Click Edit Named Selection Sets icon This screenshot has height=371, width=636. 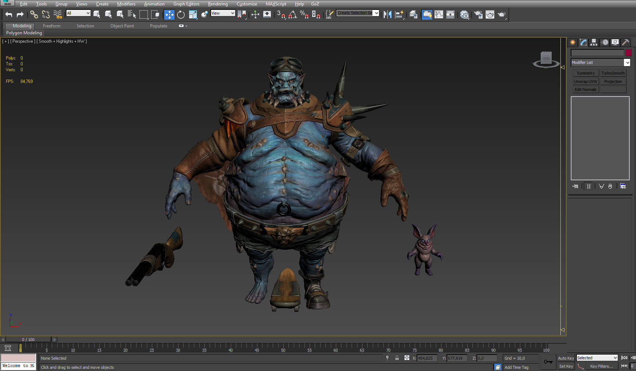[x=329, y=14]
